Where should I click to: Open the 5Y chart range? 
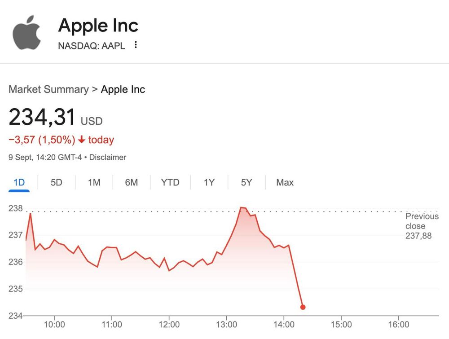pos(247,182)
